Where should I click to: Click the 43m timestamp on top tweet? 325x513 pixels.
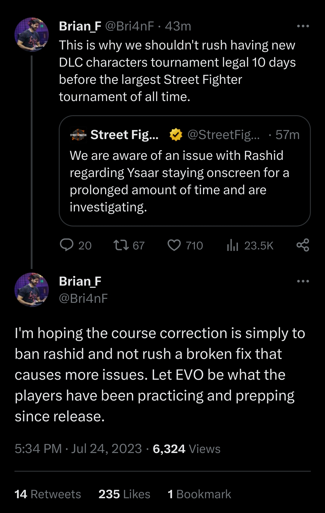click(x=178, y=26)
